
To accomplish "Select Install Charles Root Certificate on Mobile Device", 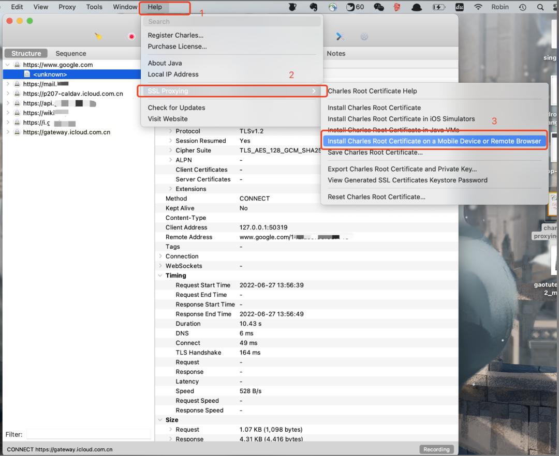I will pyautogui.click(x=434, y=141).
